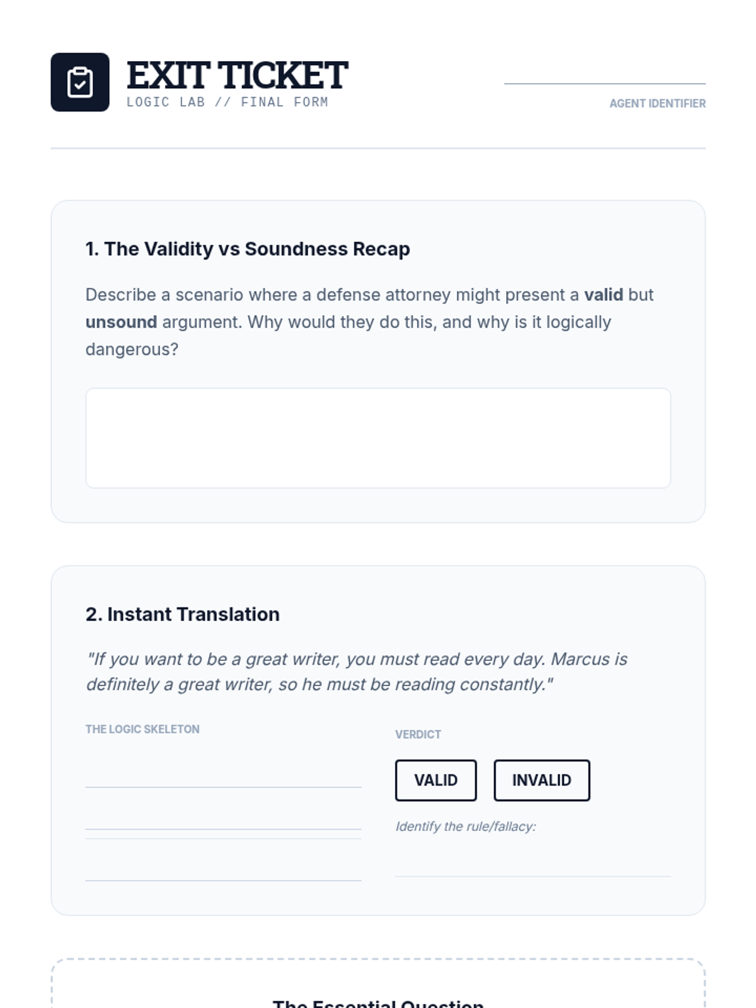Click the clipboard check logo icon
Viewport: 756px width, 1008px height.
coord(80,83)
